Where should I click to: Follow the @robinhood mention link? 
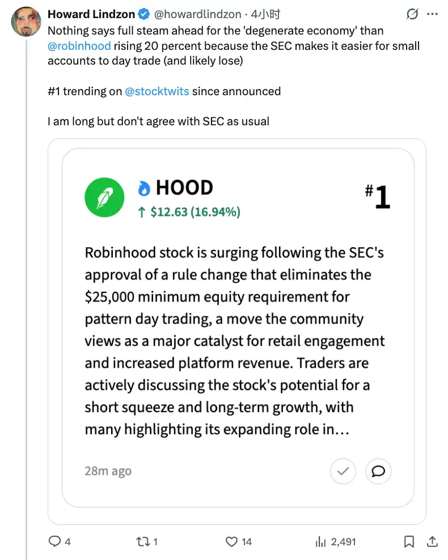coord(79,45)
